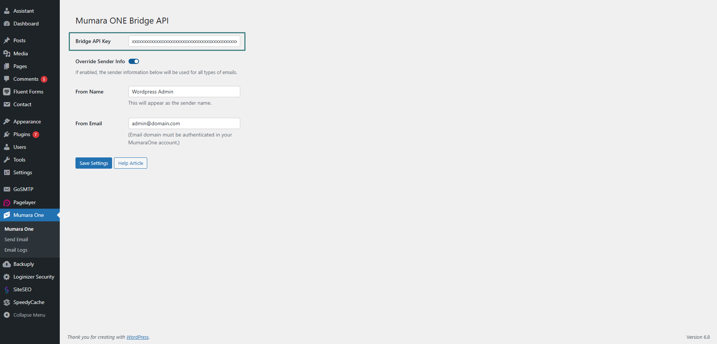Click the Fluent Forms icon

(7, 92)
